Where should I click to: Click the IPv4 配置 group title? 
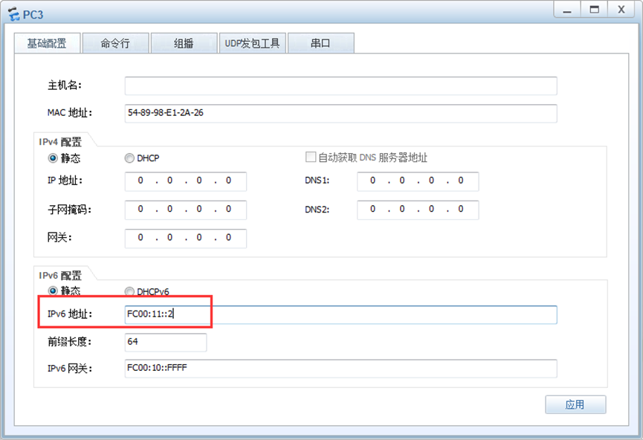(60, 142)
